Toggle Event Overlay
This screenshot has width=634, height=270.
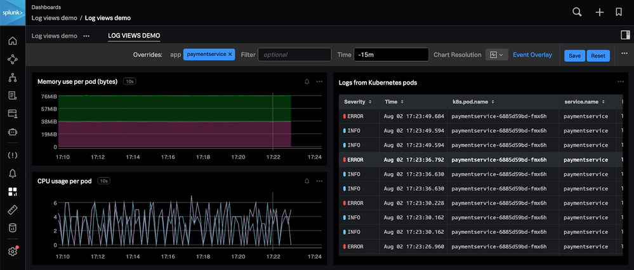pos(532,55)
